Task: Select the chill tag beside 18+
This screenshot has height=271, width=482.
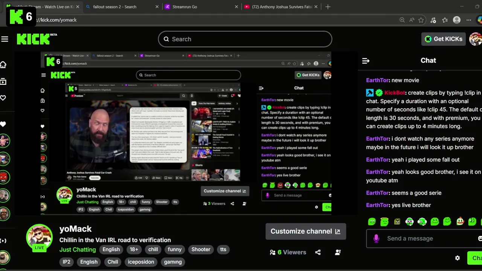Action: tap(153, 250)
